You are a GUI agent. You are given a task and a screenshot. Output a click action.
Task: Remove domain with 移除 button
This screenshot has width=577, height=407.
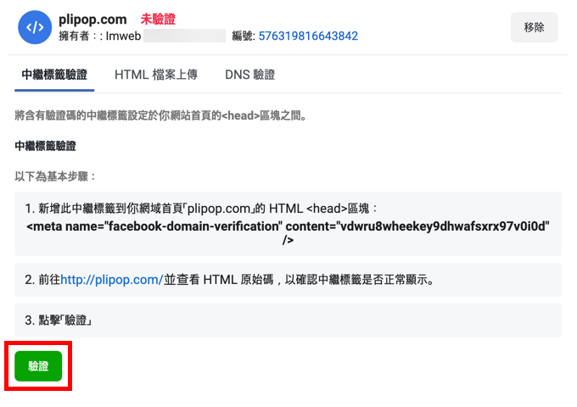[x=534, y=27]
